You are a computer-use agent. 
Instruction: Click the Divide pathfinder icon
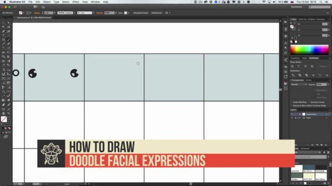click(293, 75)
